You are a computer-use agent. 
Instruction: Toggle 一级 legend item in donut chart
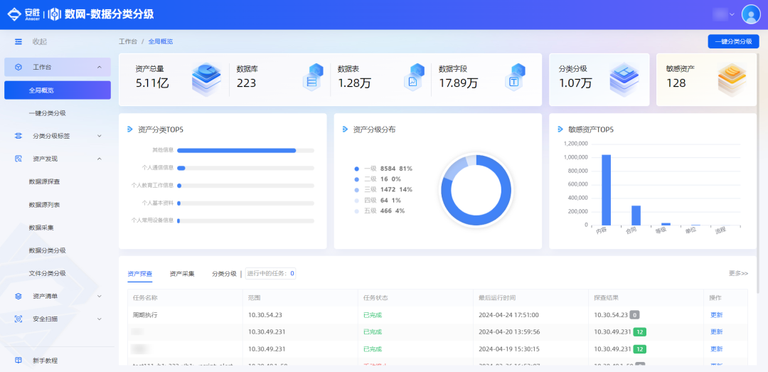pos(383,169)
